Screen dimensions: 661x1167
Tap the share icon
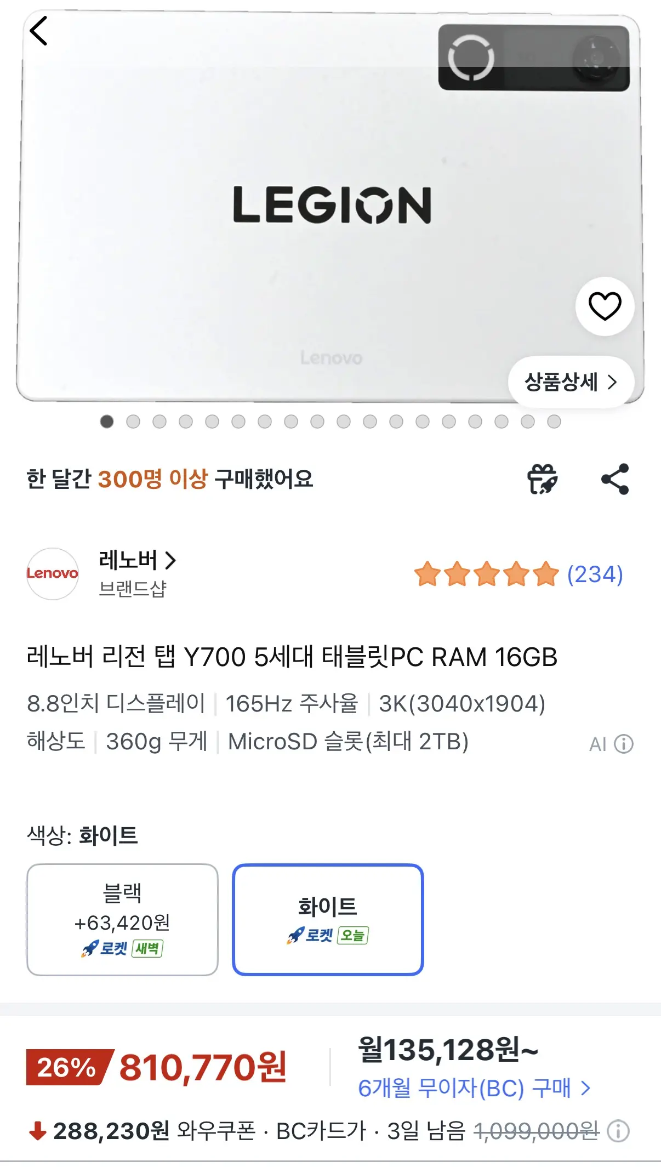click(615, 479)
